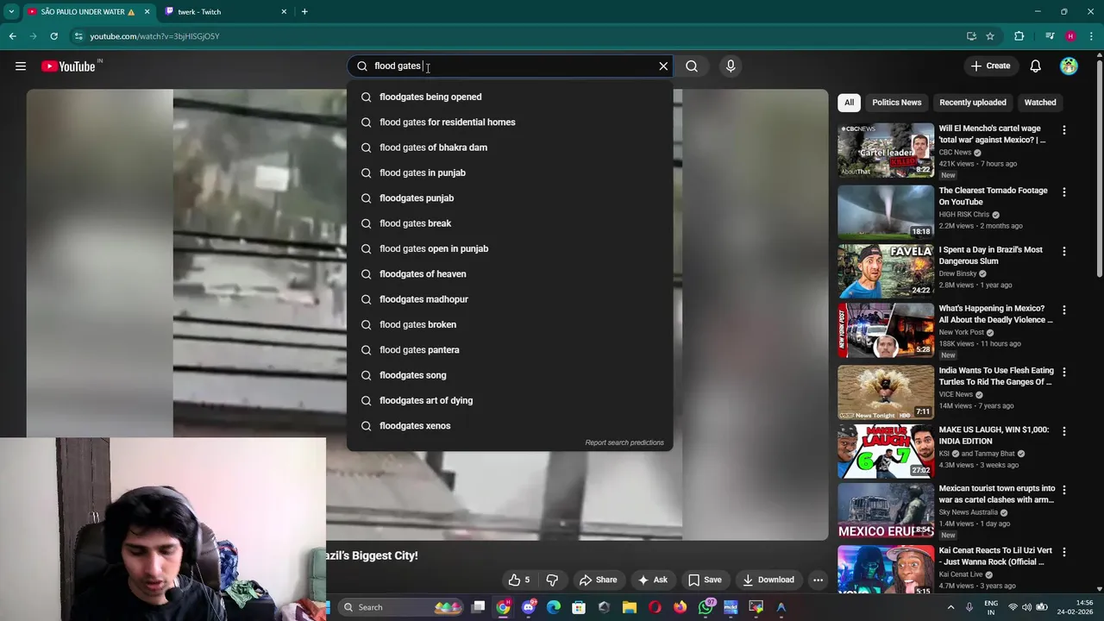Viewport: 1104px width, 621px height.
Task: Click the Share button
Action: (598, 580)
